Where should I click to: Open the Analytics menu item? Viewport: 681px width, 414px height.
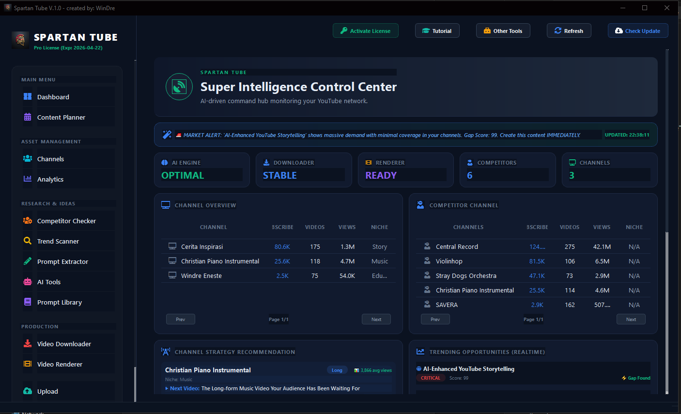click(50, 179)
